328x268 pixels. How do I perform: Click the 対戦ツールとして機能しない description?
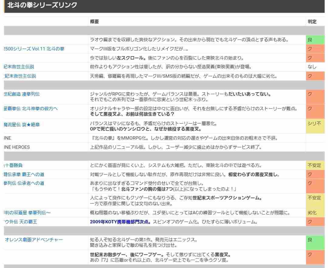pos(185,174)
